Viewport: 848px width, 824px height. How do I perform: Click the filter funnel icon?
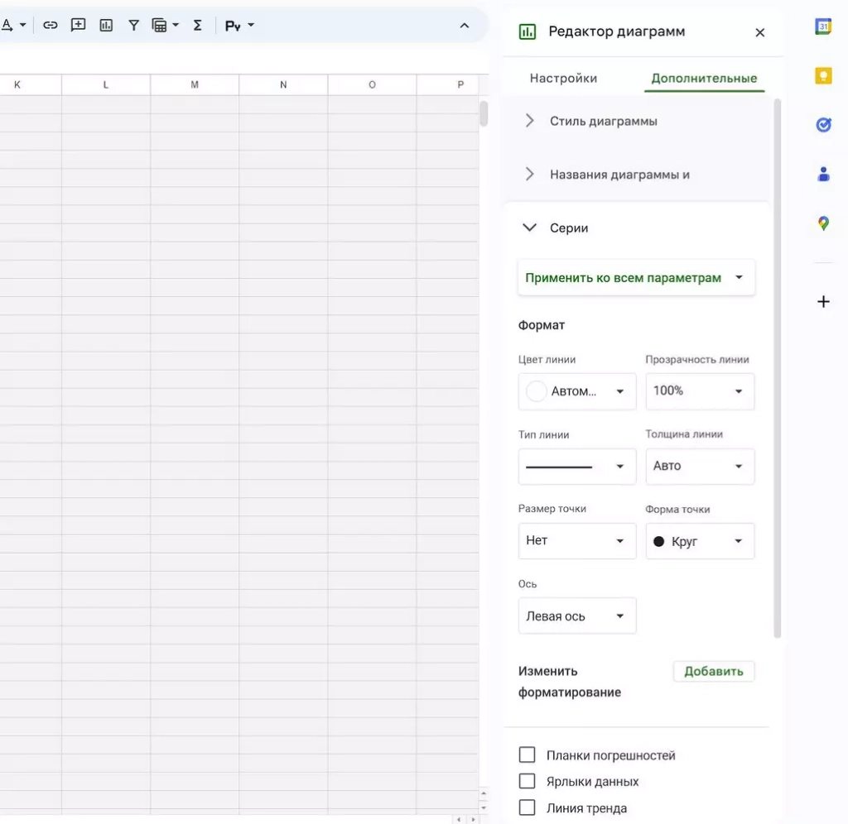(x=133, y=26)
